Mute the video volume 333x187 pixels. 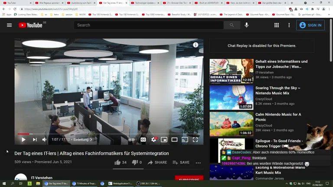click(44, 140)
